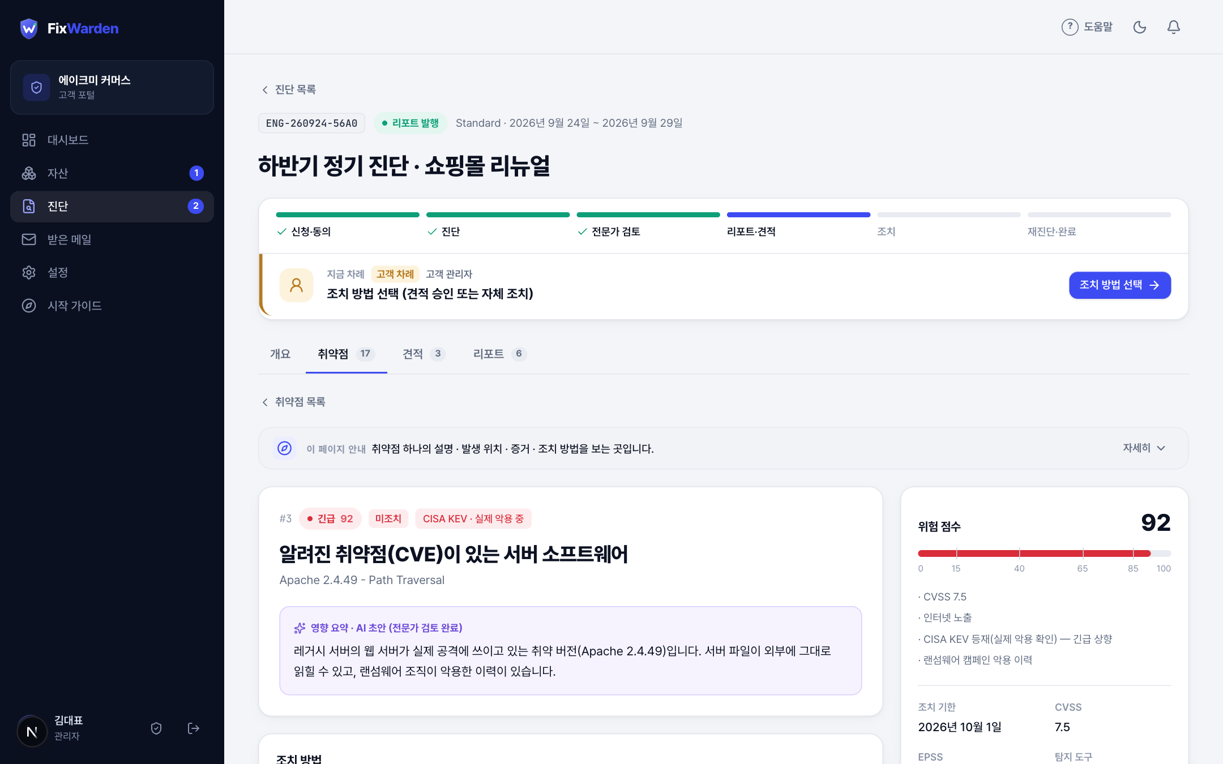1223x764 pixels.
Task: Click the 위험 점수 red progress bar
Action: (1034, 553)
